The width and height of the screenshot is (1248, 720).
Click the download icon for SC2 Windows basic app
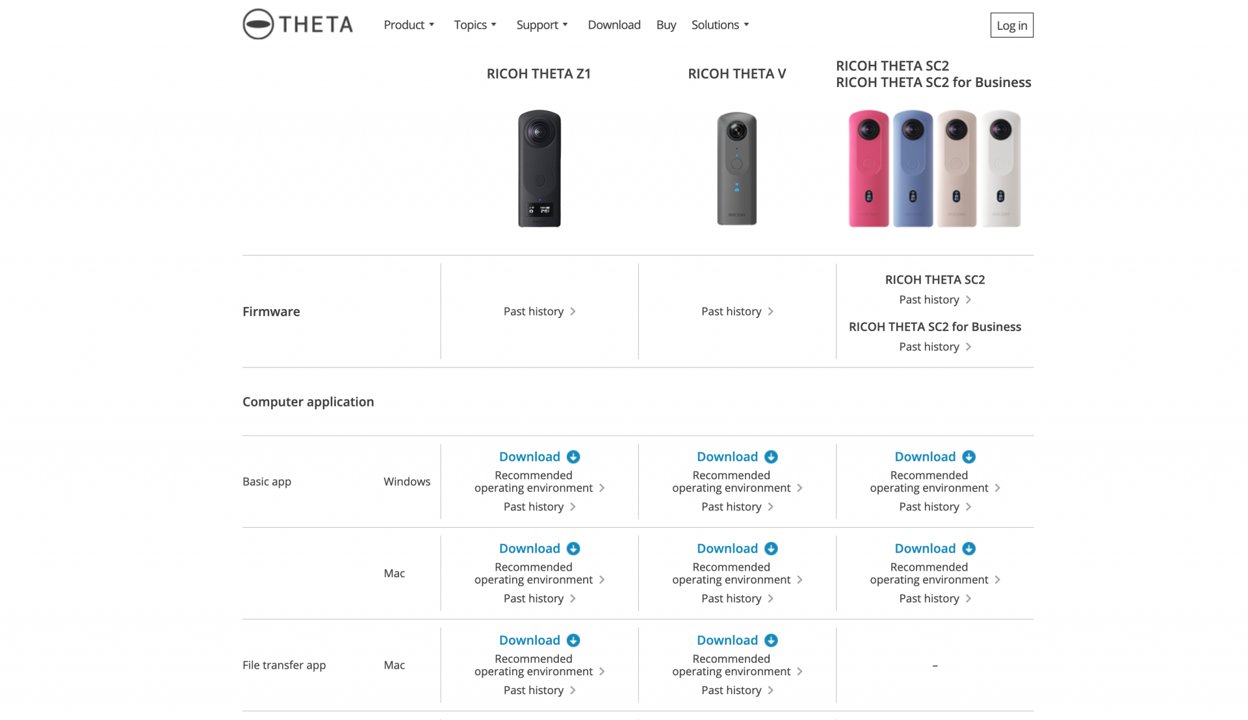tap(968, 456)
